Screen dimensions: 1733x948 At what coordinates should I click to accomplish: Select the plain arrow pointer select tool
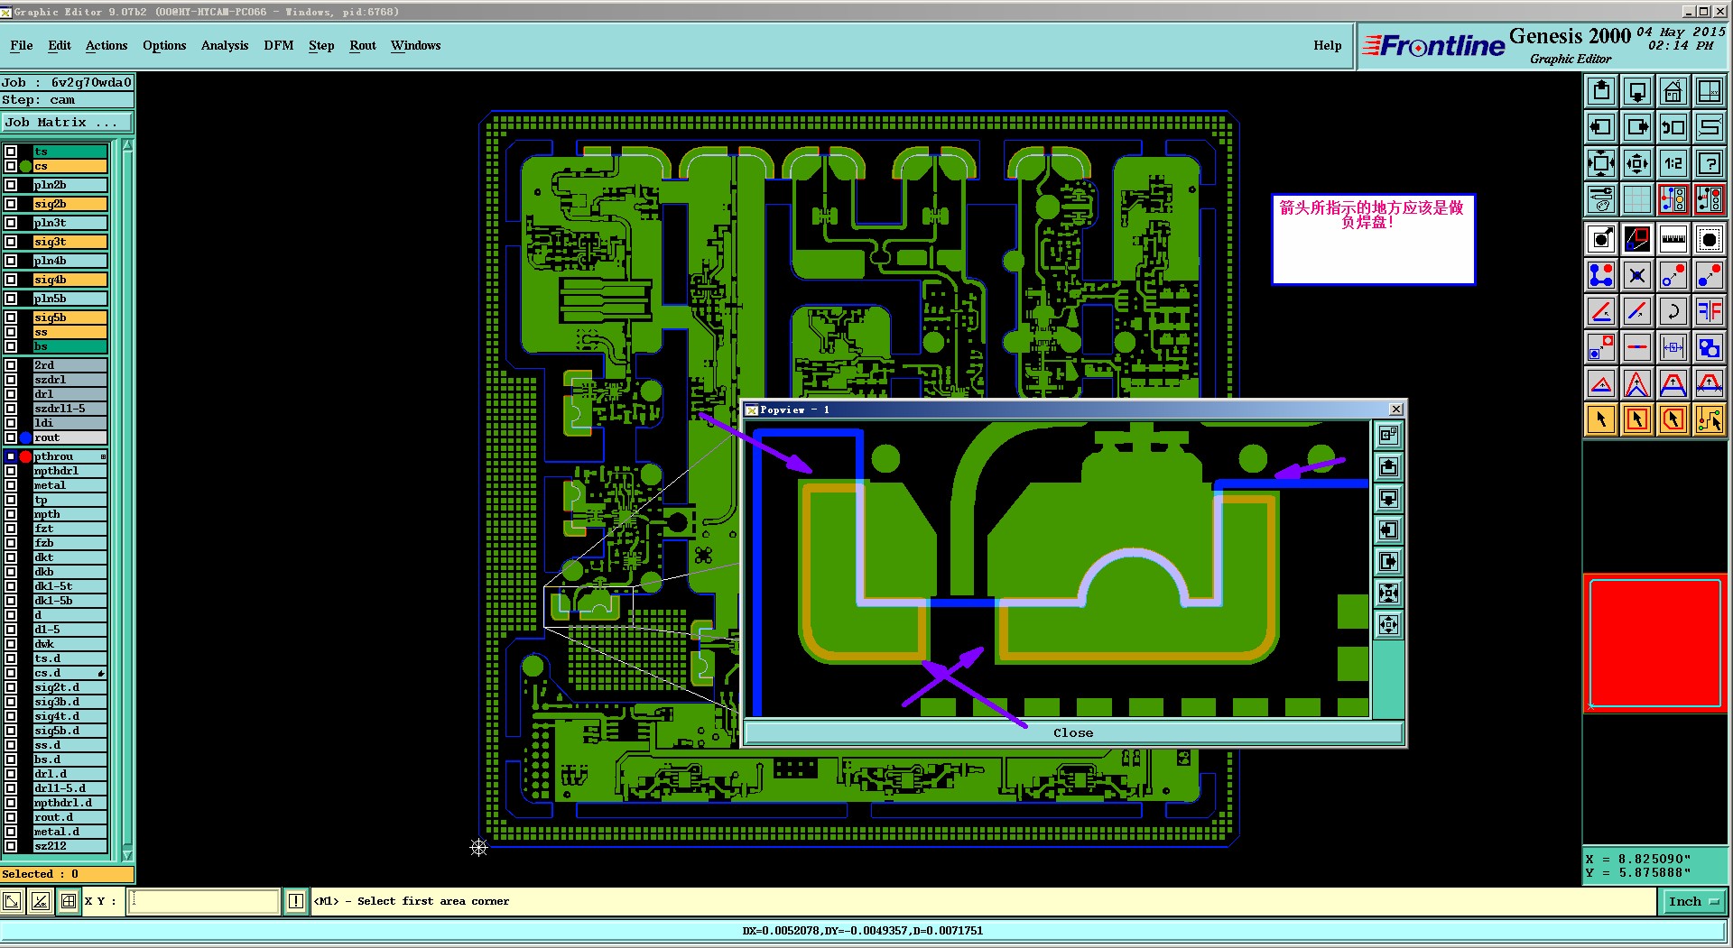[1601, 419]
